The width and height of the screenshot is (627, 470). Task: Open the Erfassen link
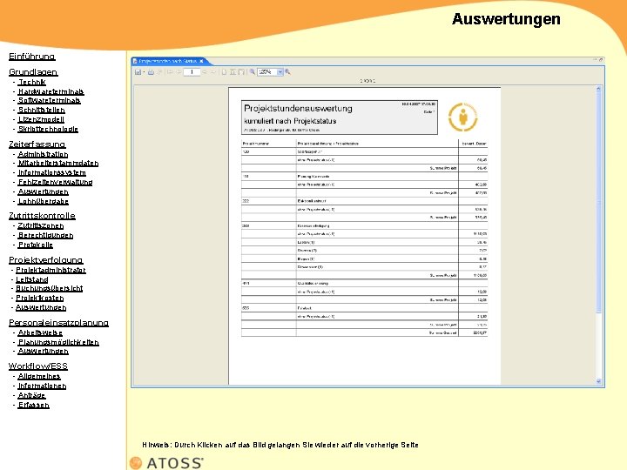34,405
